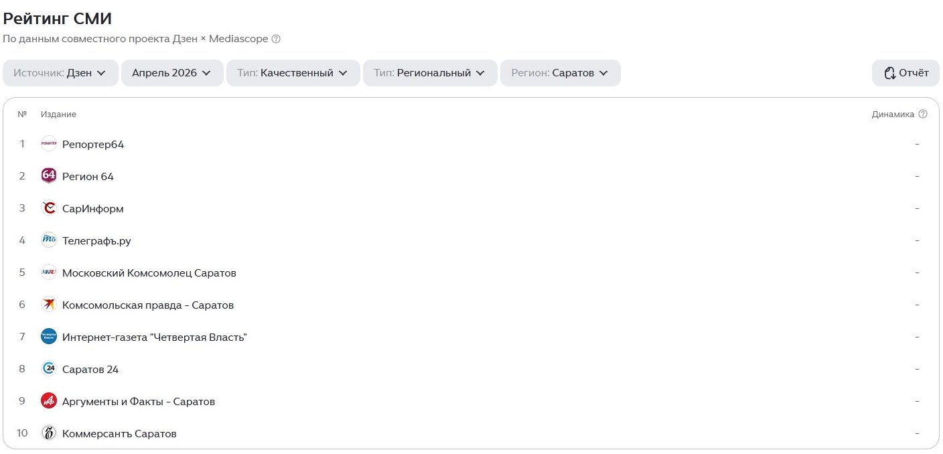Open the Регион 64 publication
Screen dimensions: 943x454
tap(88, 177)
